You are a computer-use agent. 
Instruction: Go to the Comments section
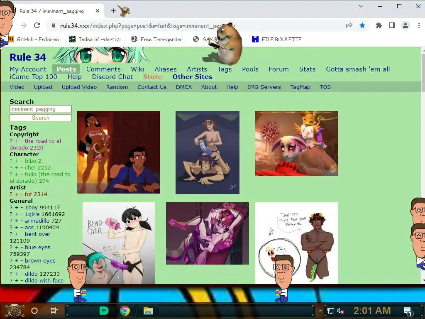[103, 69]
